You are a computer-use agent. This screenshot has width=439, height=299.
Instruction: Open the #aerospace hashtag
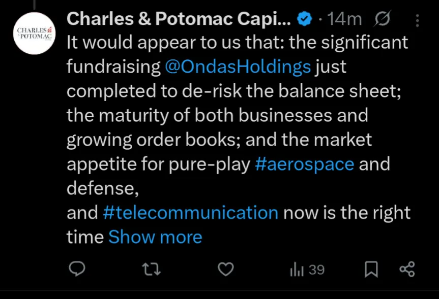coord(304,164)
